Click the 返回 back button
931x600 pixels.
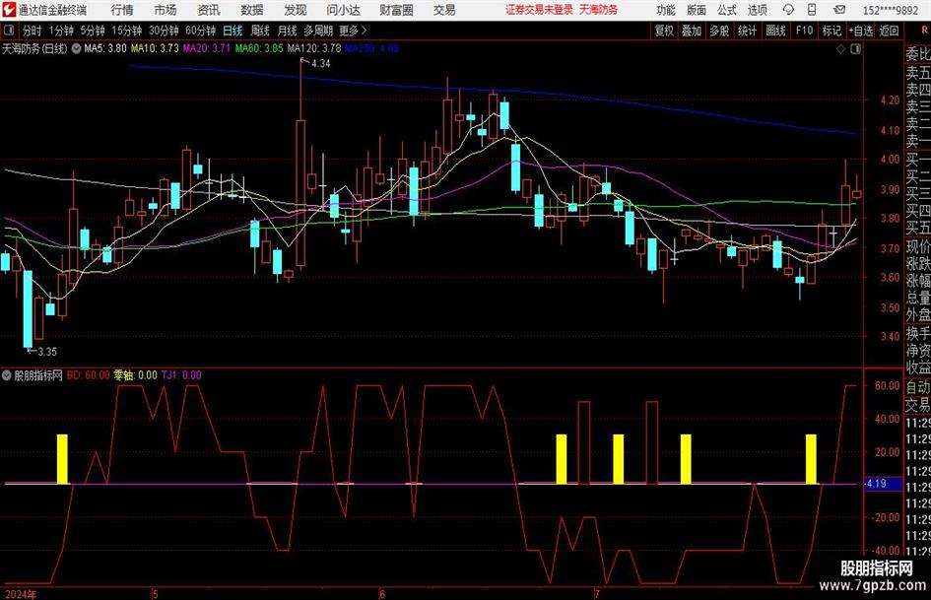[x=889, y=31]
